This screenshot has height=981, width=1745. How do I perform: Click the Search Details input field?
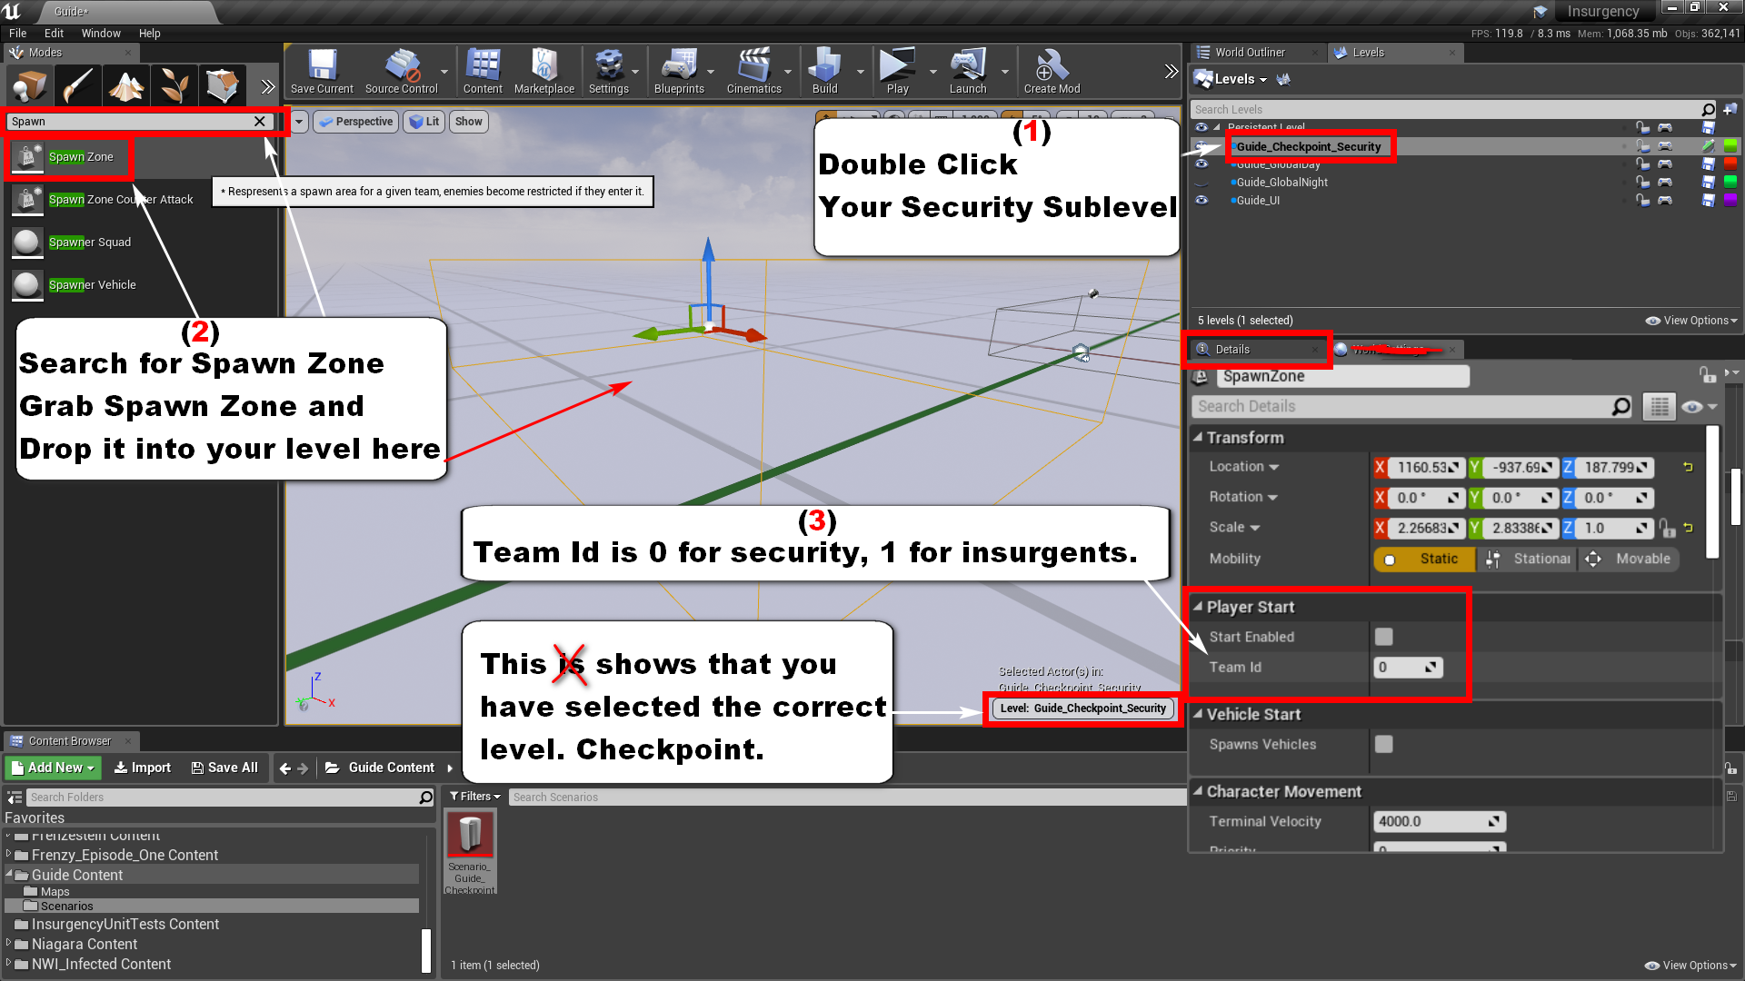(x=1411, y=407)
